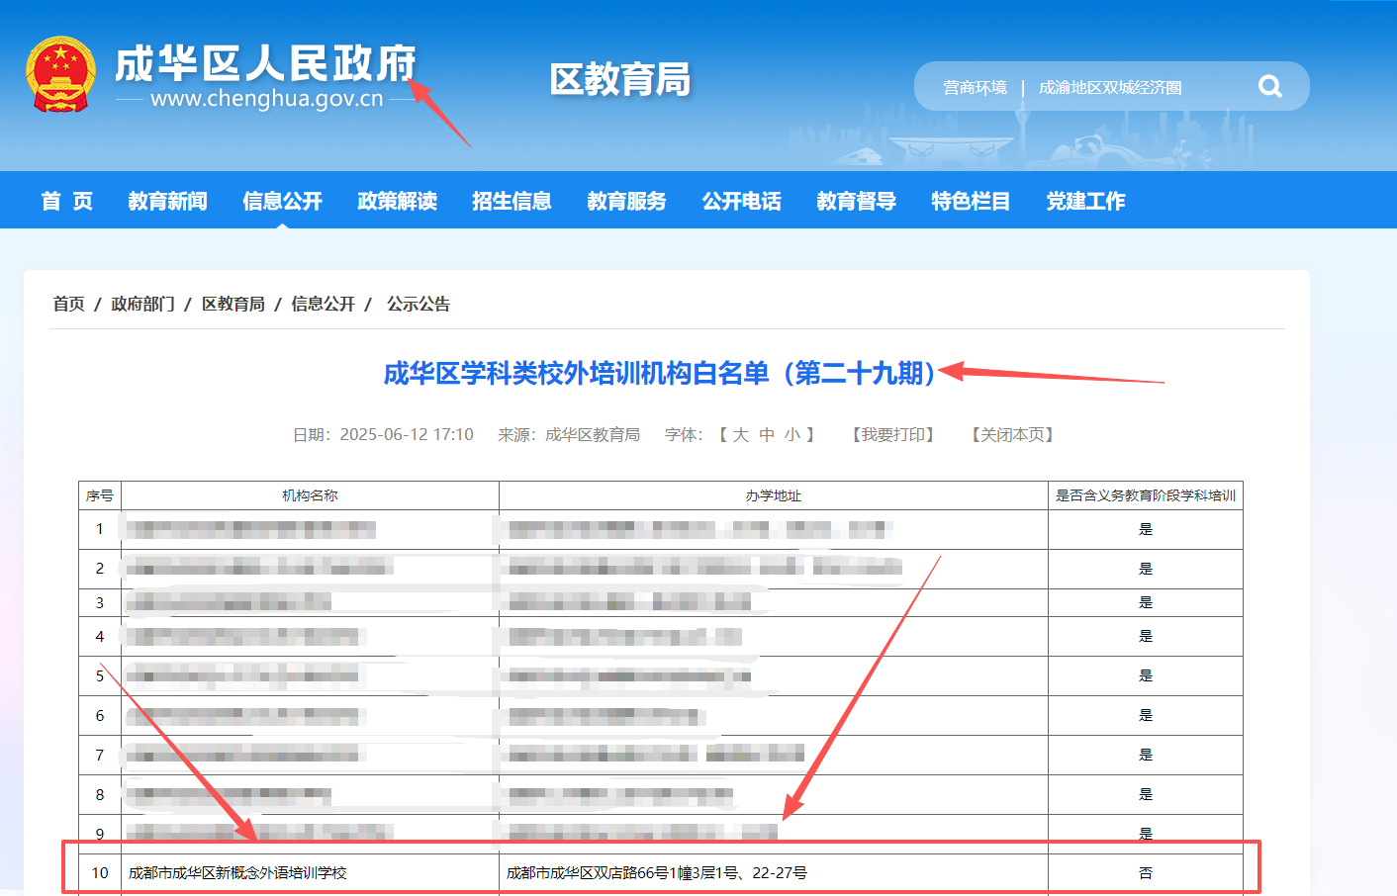
Task: Click the search magnifier icon
Action: coord(1269,87)
